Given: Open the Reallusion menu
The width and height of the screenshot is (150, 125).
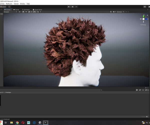Looking at the screenshot, I should point(9,4).
